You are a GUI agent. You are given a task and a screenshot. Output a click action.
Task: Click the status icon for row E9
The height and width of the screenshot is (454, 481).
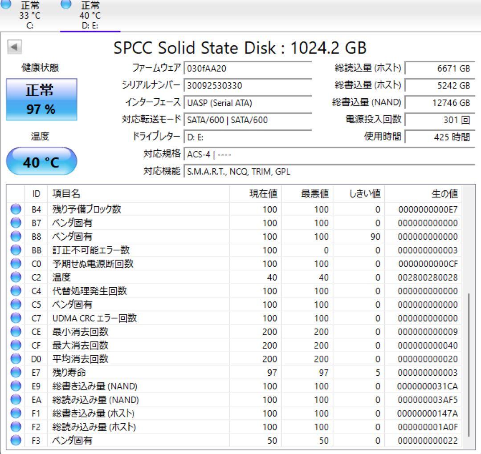(x=16, y=386)
